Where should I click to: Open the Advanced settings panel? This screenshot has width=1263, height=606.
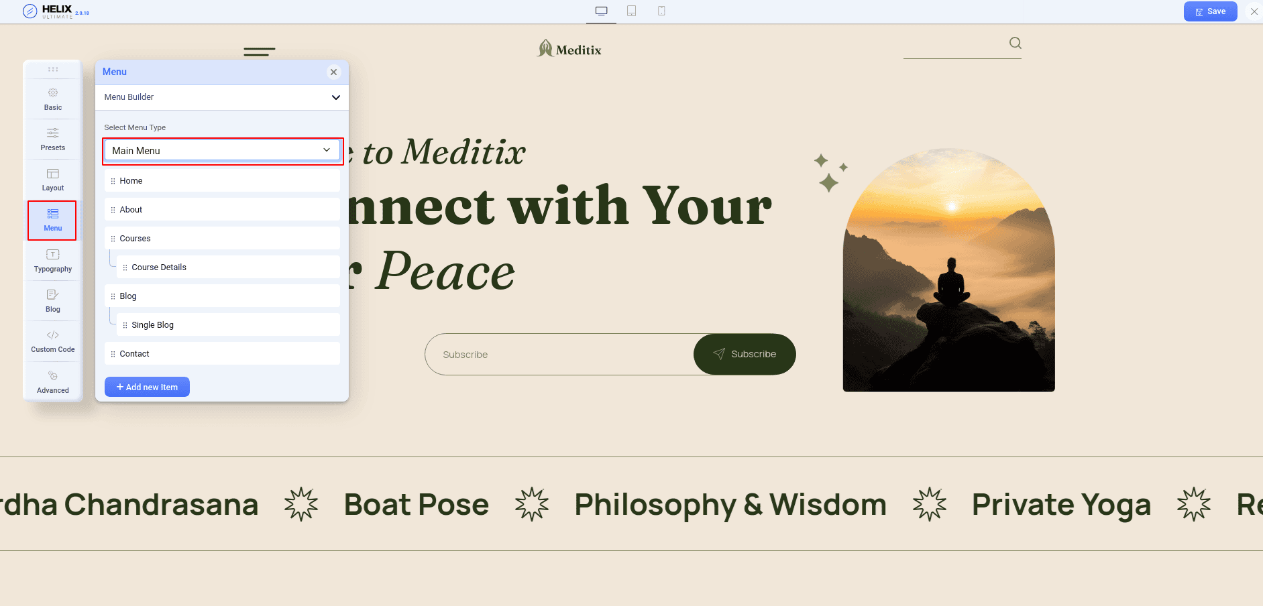click(52, 381)
